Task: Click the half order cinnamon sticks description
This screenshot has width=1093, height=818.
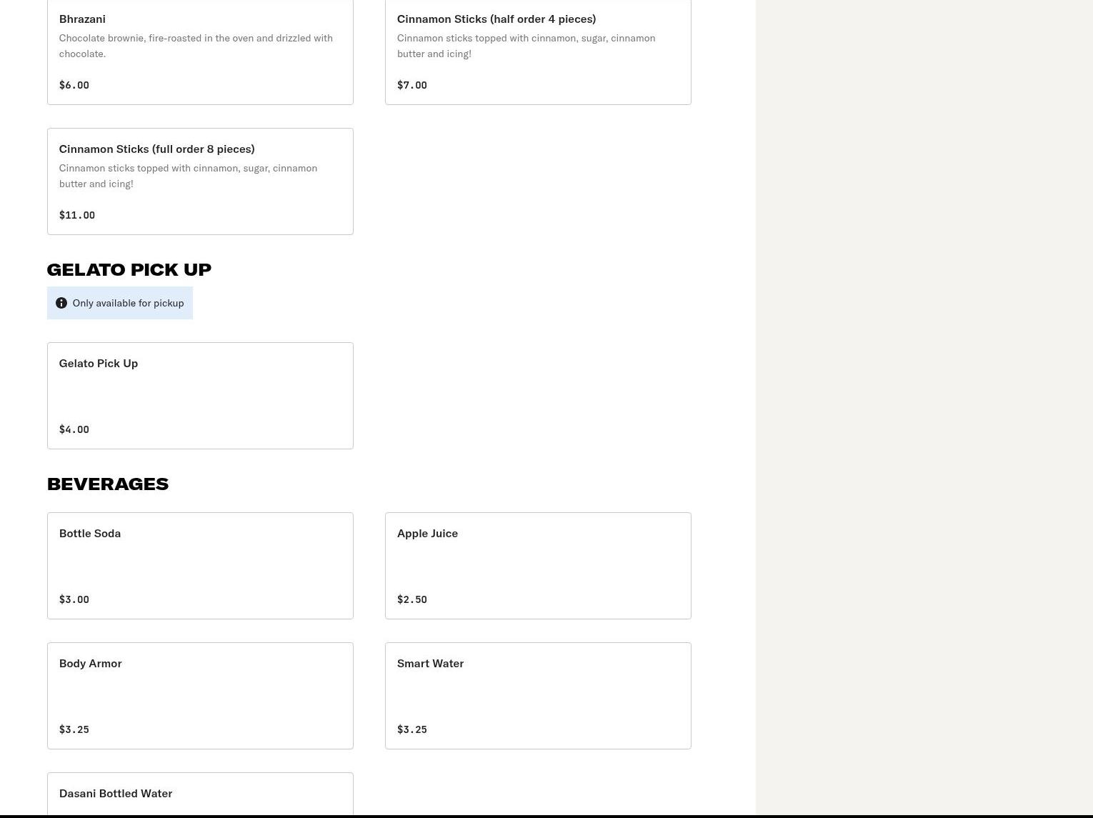Action: pos(526,46)
